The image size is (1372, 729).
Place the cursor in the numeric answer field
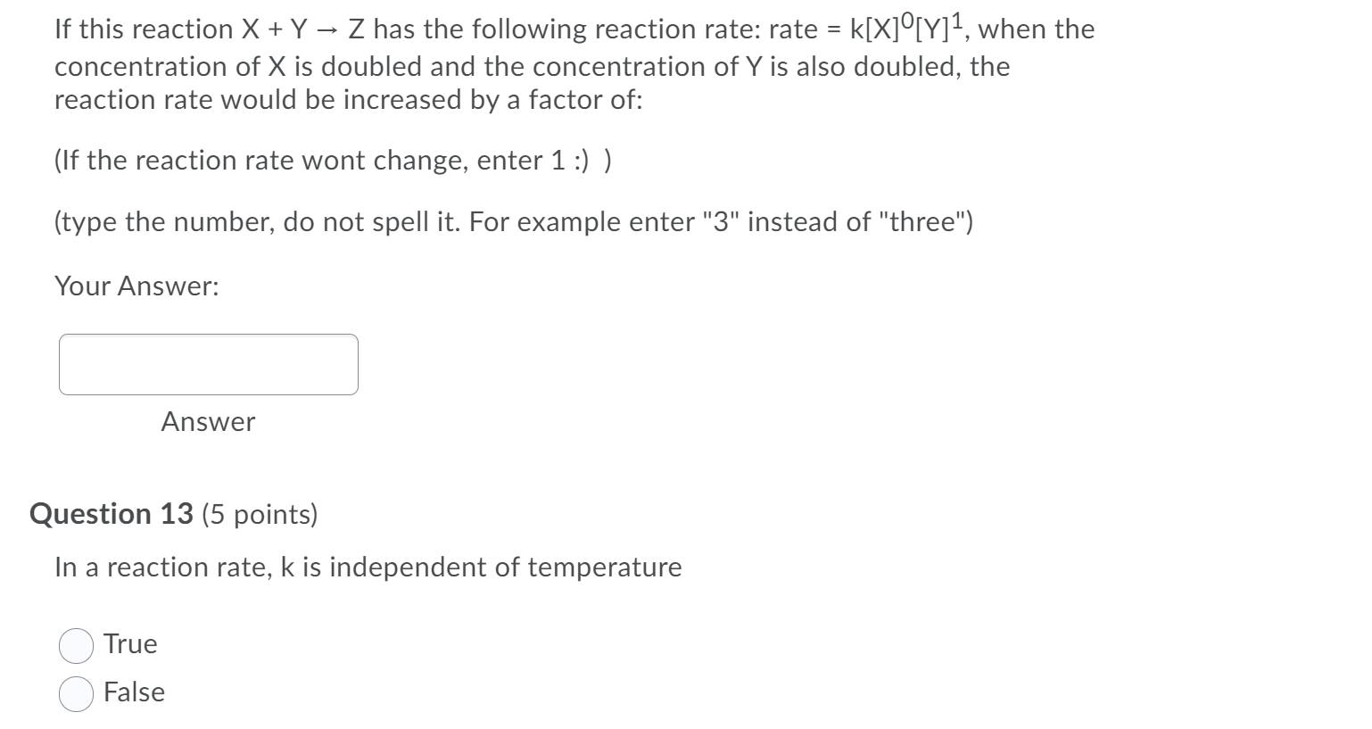[x=207, y=364]
